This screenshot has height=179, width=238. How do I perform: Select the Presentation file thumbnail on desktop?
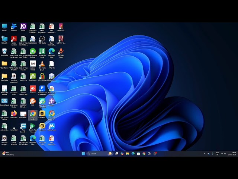click(x=23, y=114)
